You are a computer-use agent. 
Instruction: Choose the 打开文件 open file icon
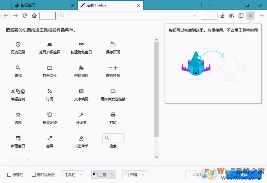50,68
